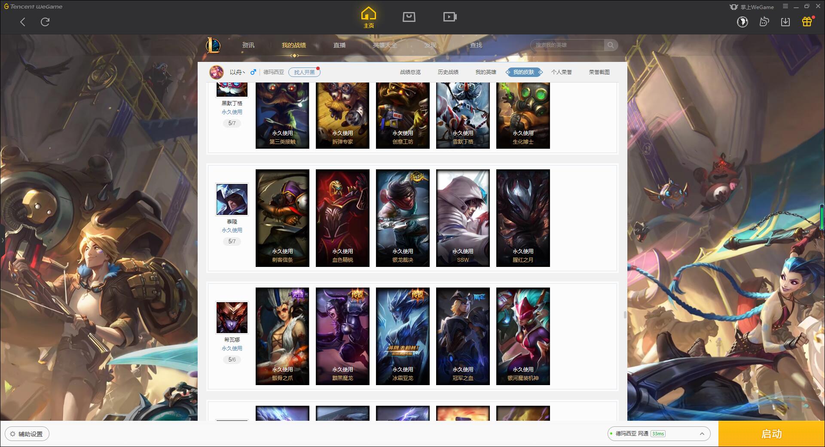The width and height of the screenshot is (825, 447).
Task: Open the 直播 tab
Action: click(339, 45)
